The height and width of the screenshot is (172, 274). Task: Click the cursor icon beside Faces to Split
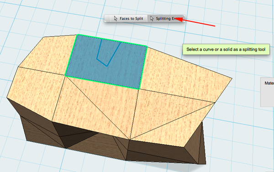[116, 19]
